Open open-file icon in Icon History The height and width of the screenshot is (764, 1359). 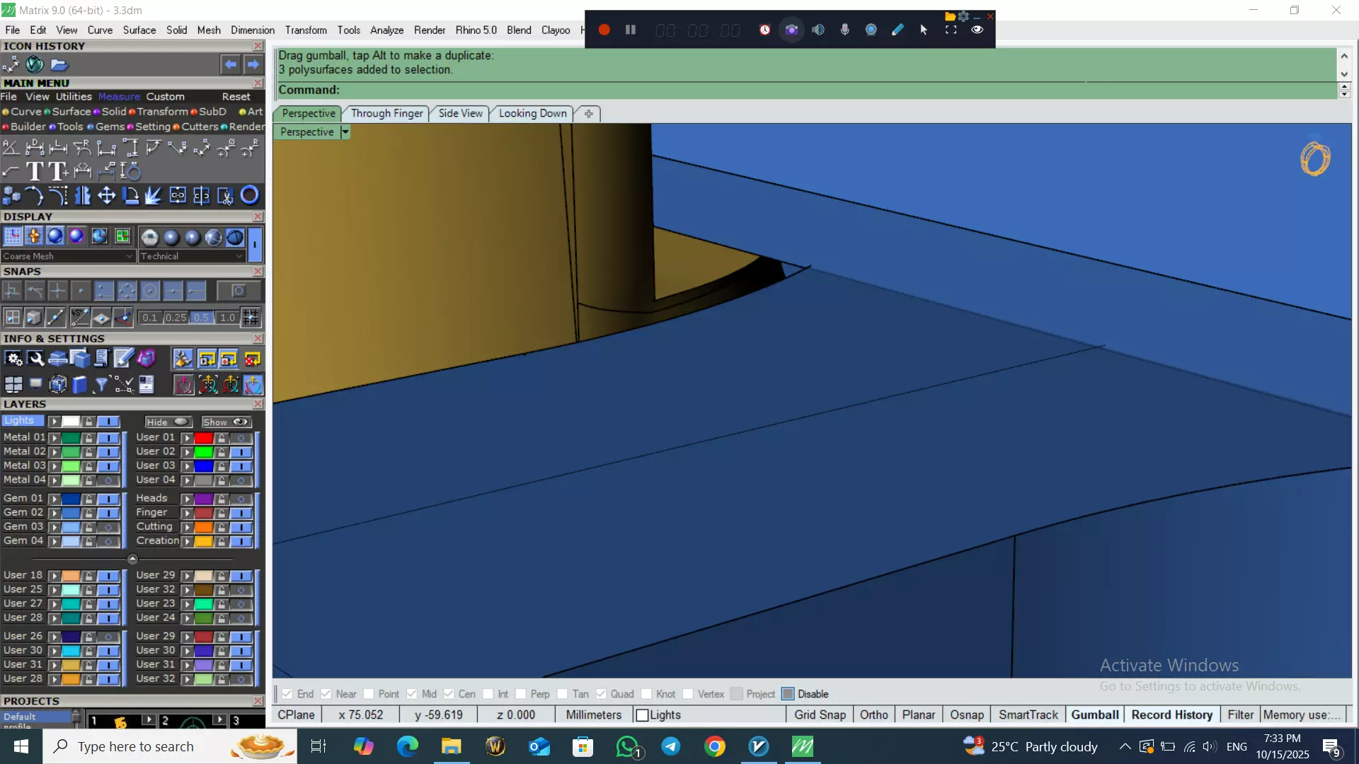(x=59, y=64)
